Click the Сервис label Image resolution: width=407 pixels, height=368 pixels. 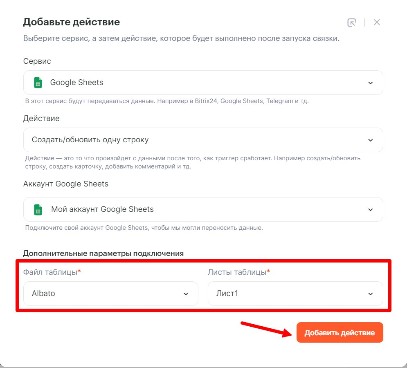click(x=37, y=61)
